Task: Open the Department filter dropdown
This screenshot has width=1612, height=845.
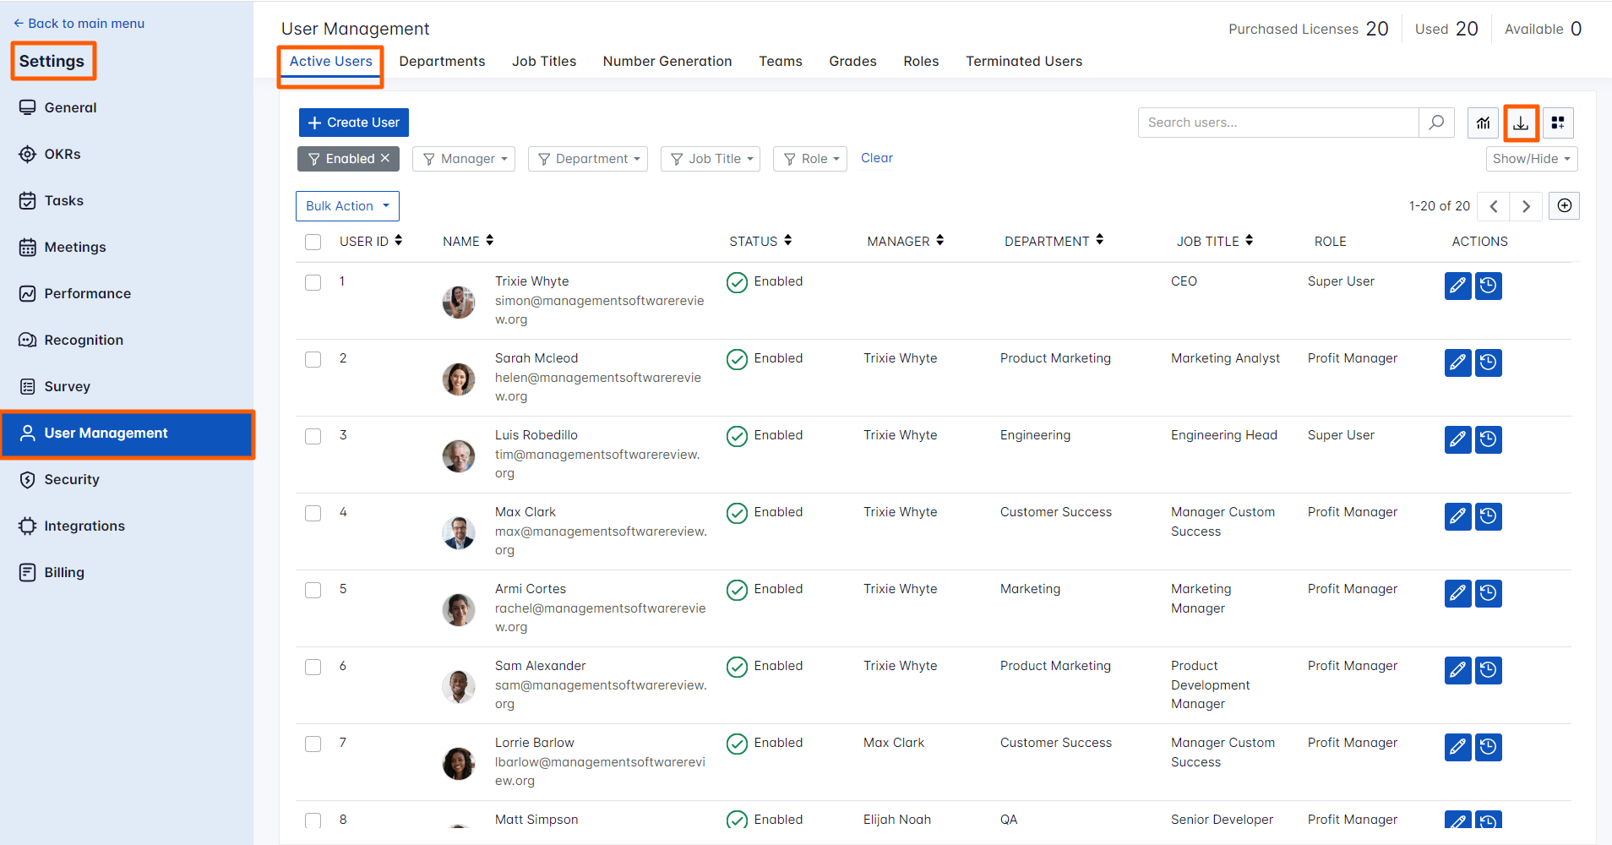Action: pos(587,158)
